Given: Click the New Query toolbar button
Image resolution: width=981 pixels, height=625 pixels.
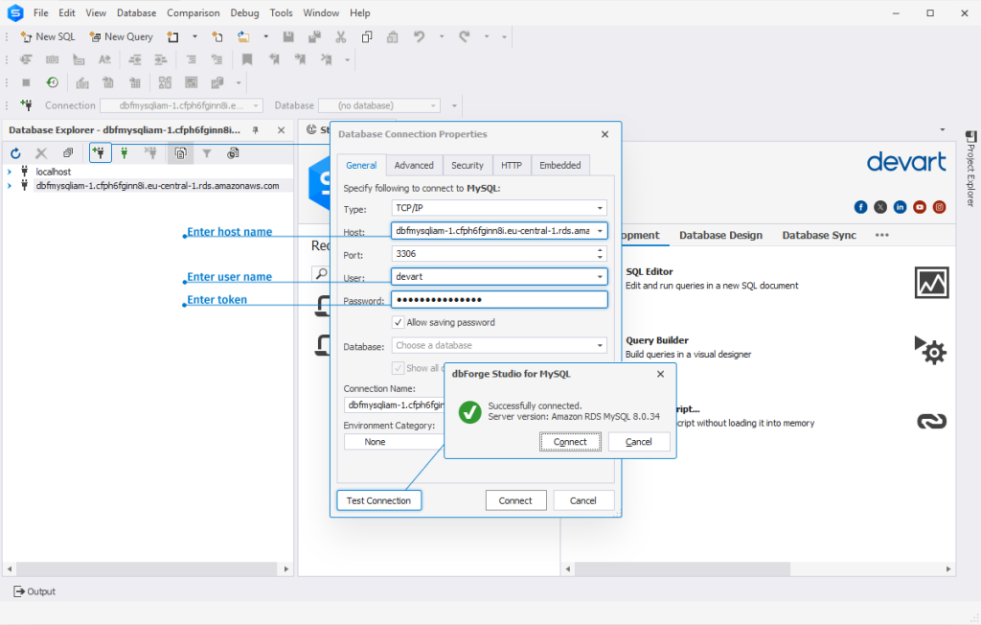Looking at the screenshot, I should [x=122, y=37].
